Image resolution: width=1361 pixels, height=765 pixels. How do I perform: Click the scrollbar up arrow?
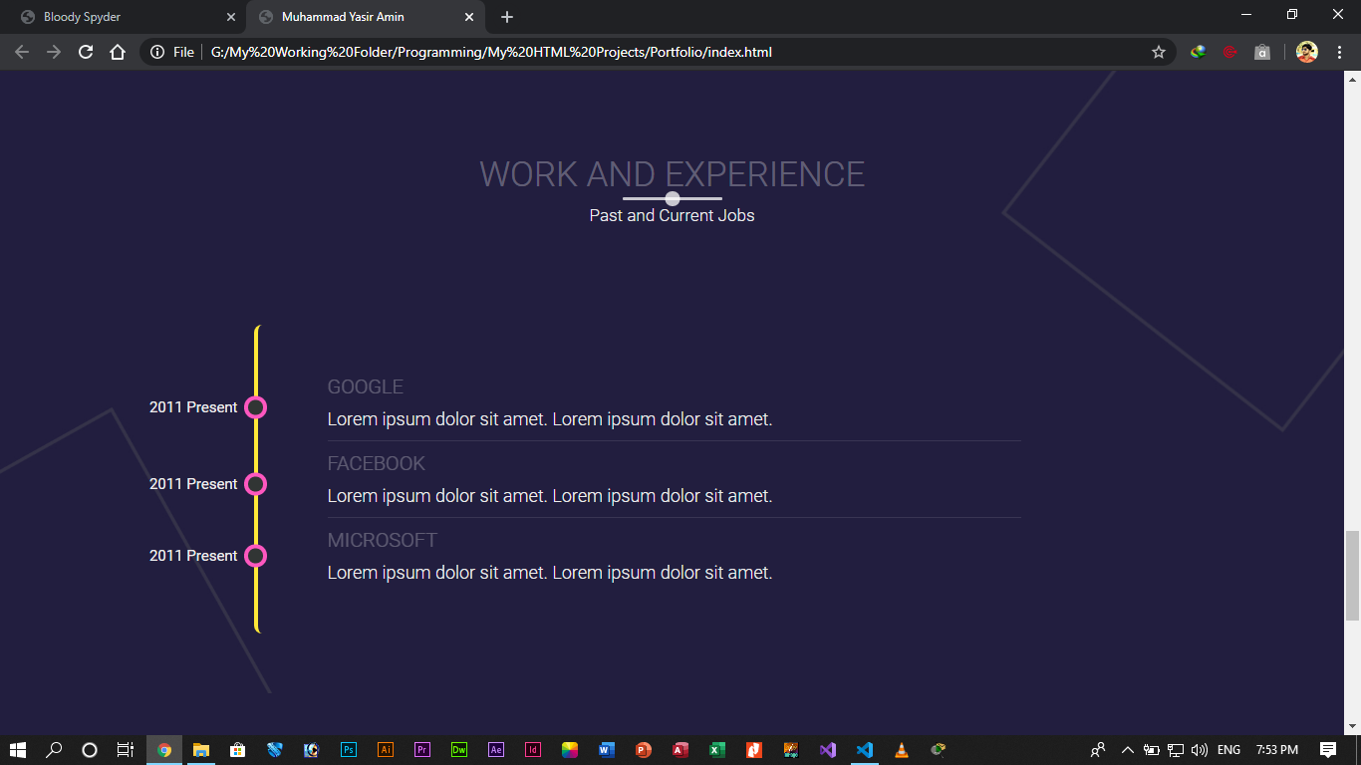tap(1352, 79)
